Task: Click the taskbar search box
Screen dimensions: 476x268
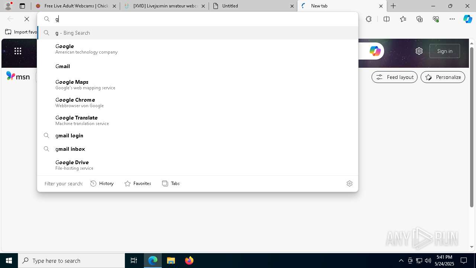Action: click(71, 261)
